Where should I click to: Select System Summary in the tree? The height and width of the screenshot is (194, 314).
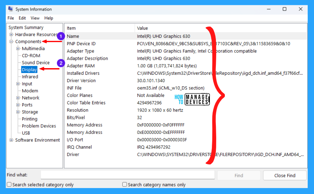click(26, 27)
